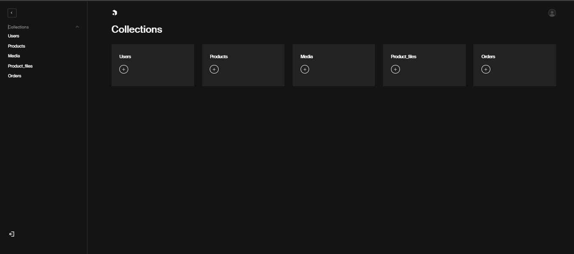Open the Media collection card title
The width and height of the screenshot is (574, 254).
pos(307,56)
